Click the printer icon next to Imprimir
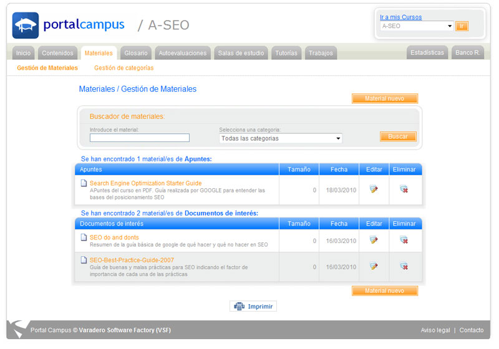 [x=238, y=307]
